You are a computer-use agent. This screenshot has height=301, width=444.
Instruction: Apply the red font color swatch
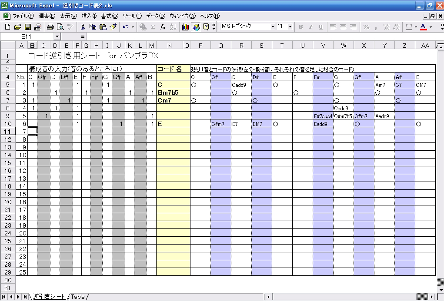click(x=423, y=27)
